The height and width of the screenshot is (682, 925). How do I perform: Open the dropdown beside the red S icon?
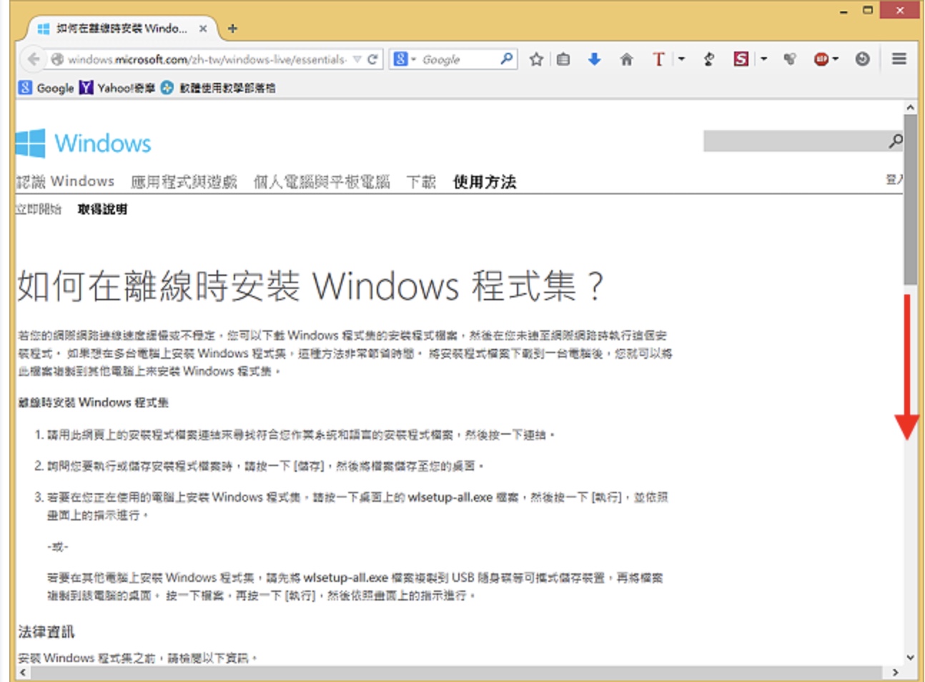763,59
